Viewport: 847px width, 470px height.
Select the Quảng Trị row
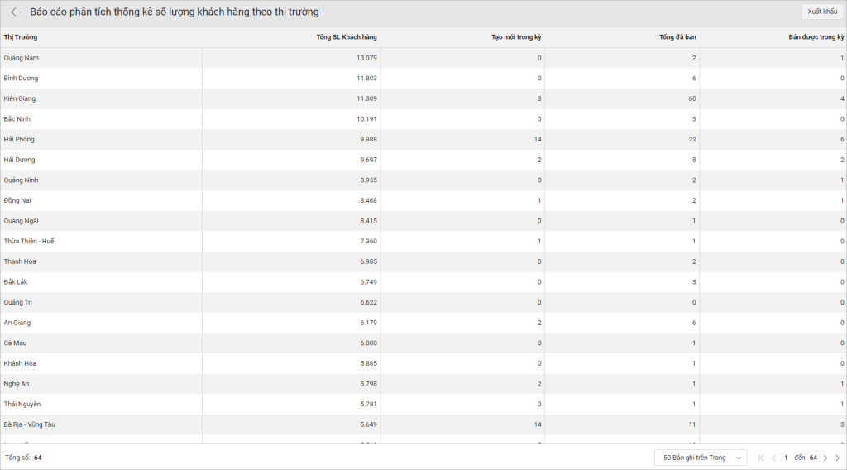pos(423,303)
